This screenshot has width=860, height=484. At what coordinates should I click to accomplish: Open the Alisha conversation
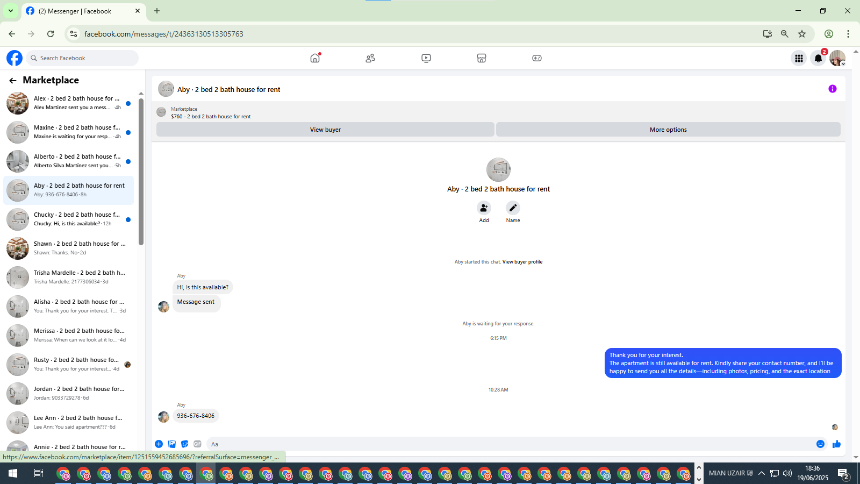(69, 307)
